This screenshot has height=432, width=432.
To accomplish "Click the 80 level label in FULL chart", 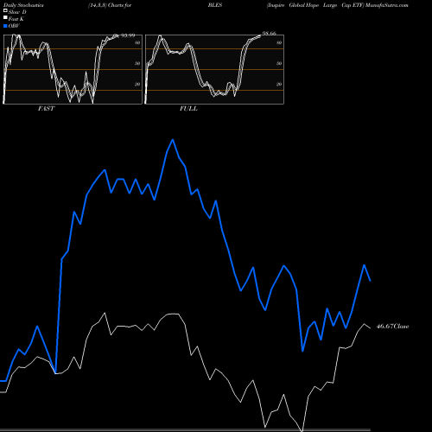I will (x=279, y=42).
